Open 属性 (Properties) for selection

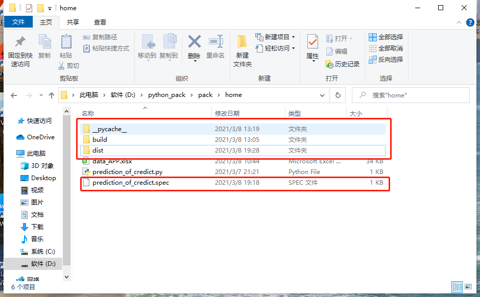coord(312,47)
